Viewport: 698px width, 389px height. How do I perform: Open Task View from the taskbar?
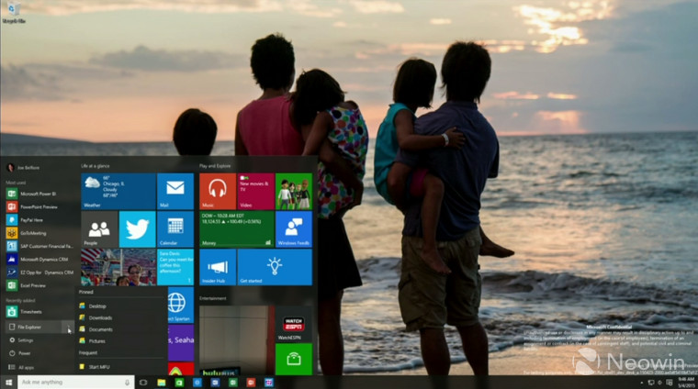pyautogui.click(x=143, y=382)
